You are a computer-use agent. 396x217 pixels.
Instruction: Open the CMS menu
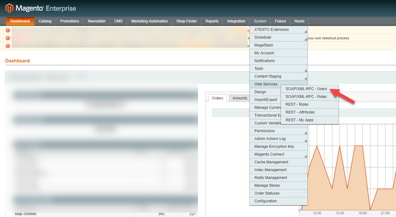[x=118, y=21]
